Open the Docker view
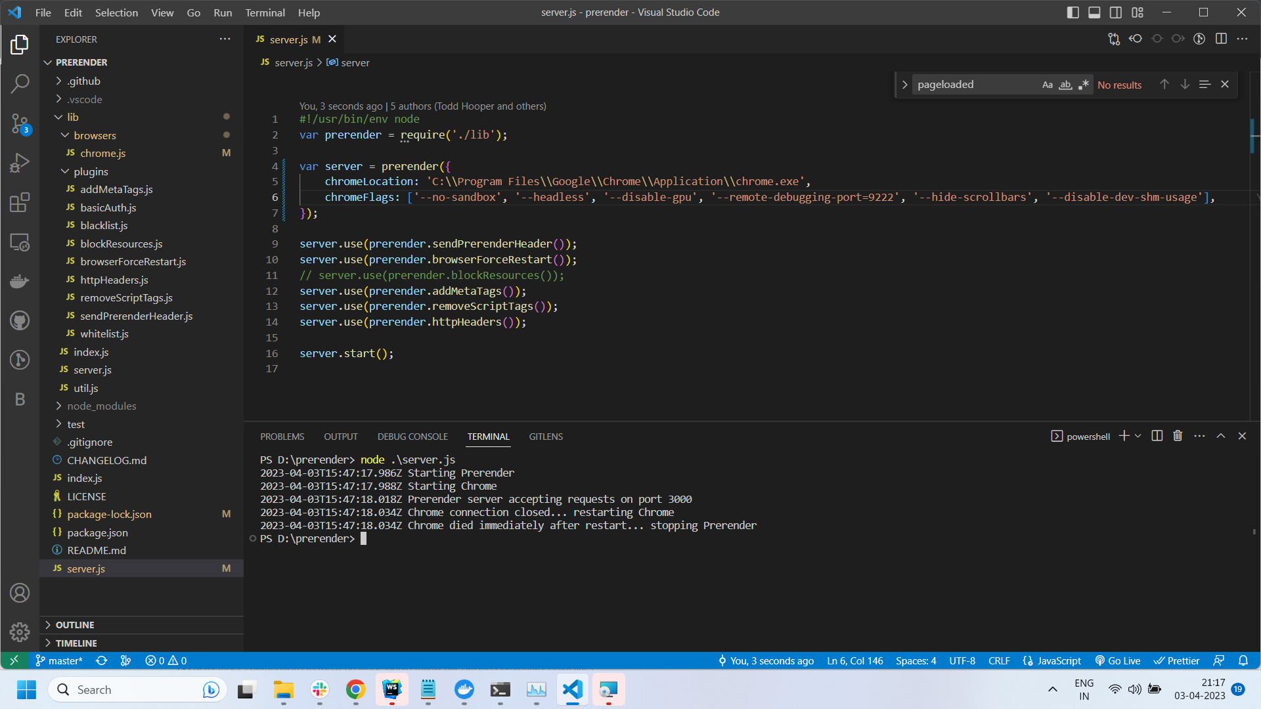Viewport: 1261px width, 709px height. (x=20, y=281)
